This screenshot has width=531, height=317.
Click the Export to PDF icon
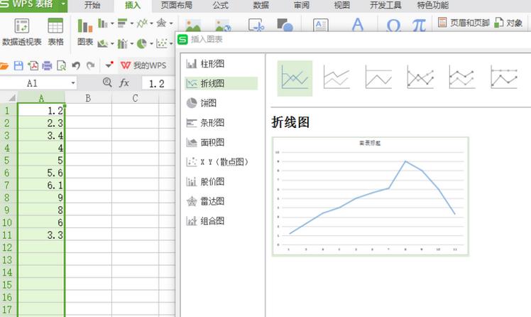(x=33, y=65)
